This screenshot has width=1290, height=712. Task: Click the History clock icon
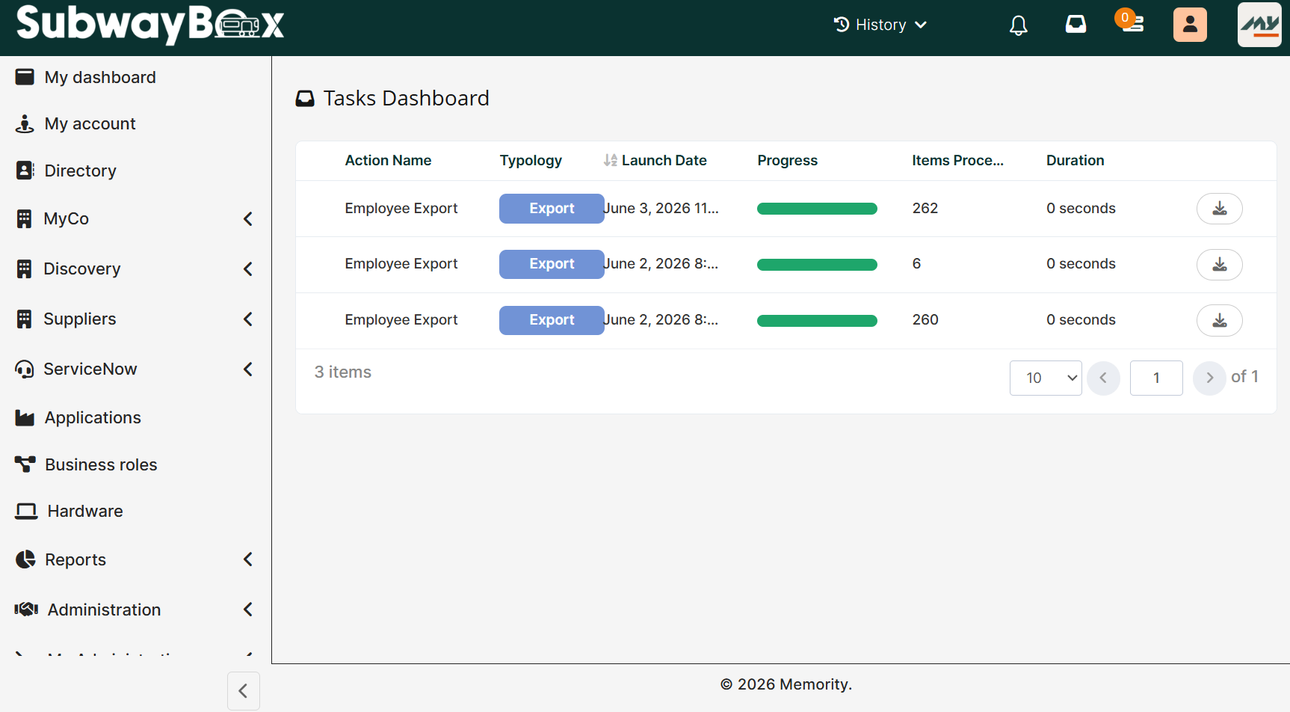tap(842, 25)
